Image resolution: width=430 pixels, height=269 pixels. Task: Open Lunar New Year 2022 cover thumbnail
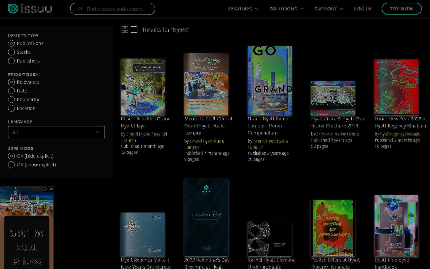pyautogui.click(x=396, y=87)
